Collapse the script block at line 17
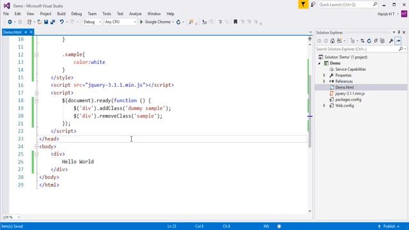This screenshot has width=409, height=230. click(x=36, y=93)
